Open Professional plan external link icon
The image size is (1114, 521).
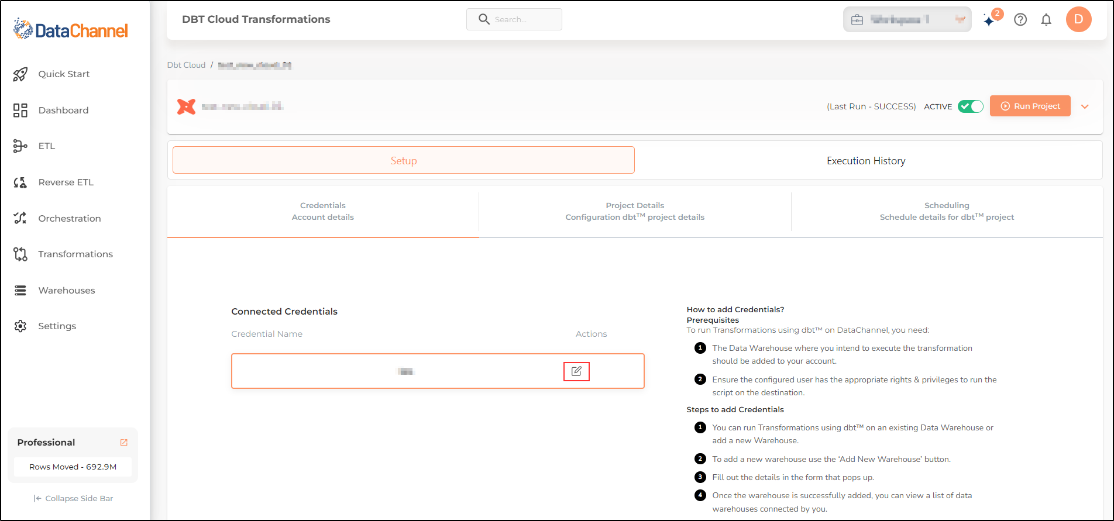[124, 443]
